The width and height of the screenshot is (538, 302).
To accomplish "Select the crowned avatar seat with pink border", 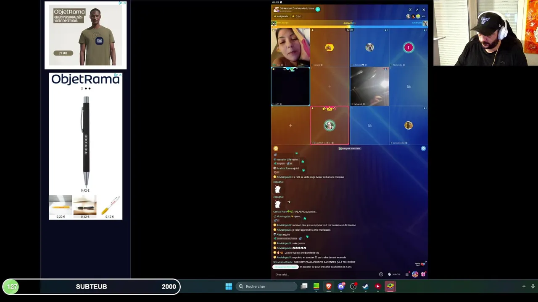I will coord(330,125).
